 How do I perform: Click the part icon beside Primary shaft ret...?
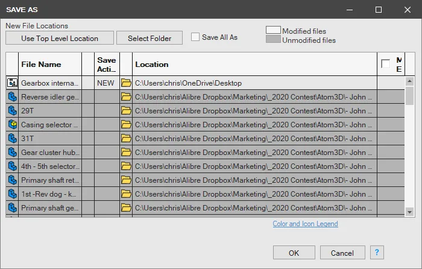click(x=13, y=180)
